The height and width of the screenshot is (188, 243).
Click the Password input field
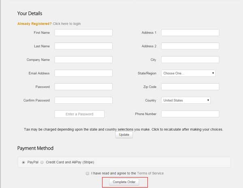[83, 87]
